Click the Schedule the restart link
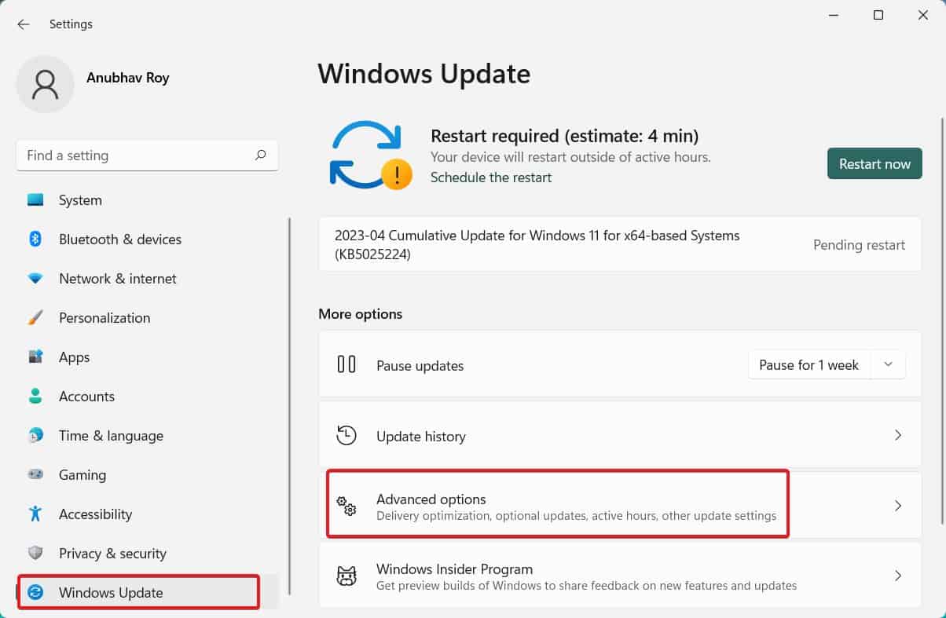946x618 pixels. [x=491, y=177]
